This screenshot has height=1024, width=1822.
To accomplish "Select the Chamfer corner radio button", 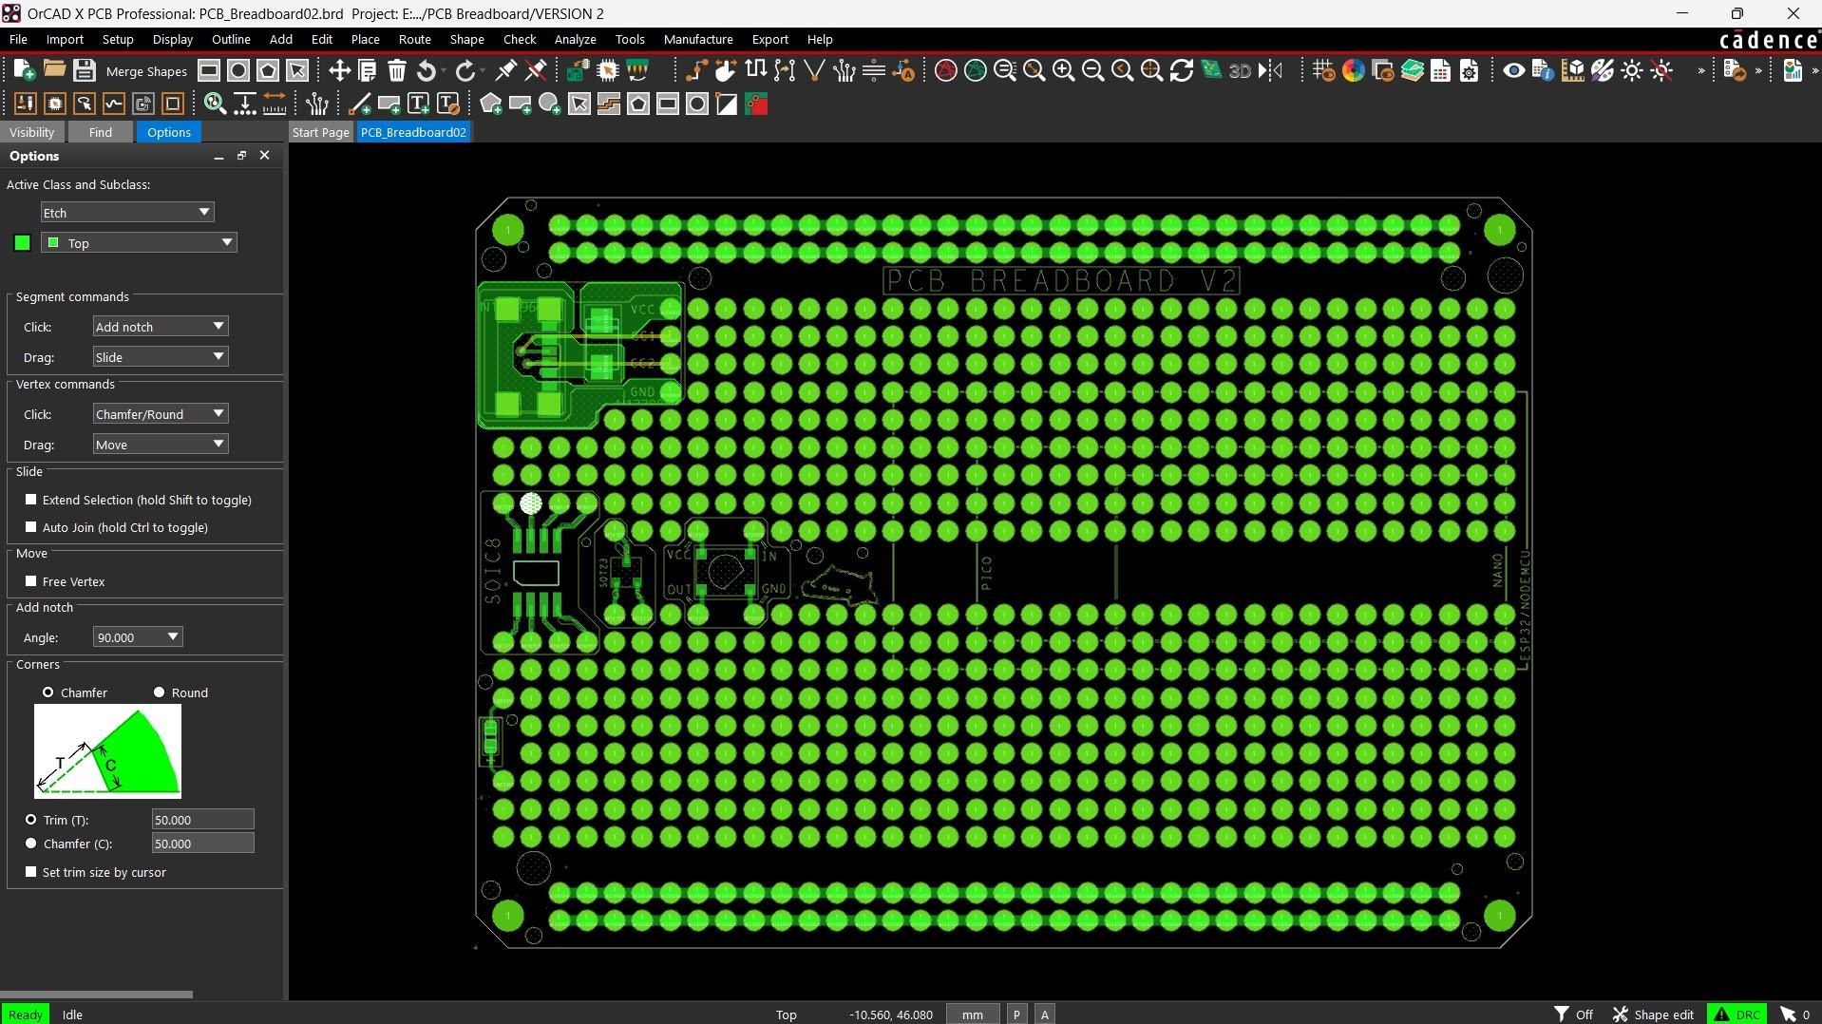I will [47, 692].
